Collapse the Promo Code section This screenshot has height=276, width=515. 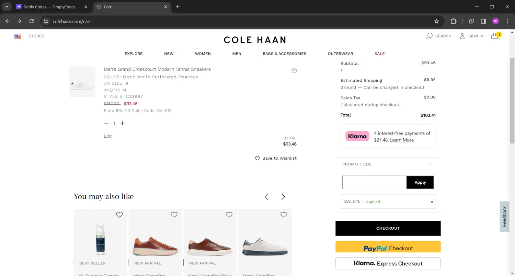pos(430,164)
